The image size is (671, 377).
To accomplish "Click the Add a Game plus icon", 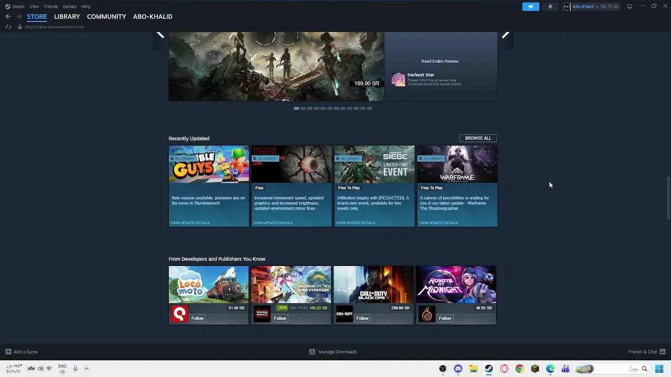I will tap(8, 352).
